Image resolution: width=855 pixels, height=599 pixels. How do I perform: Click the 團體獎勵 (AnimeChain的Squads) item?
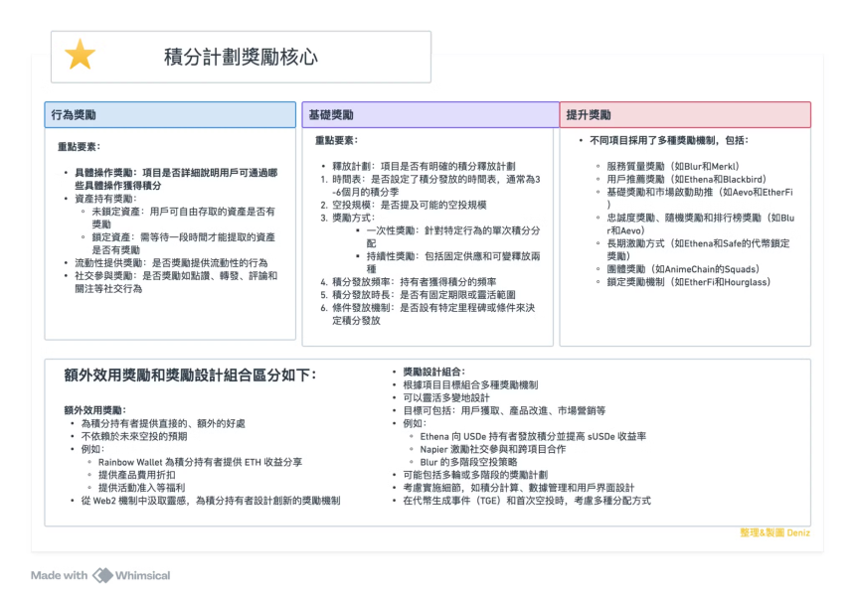tap(683, 268)
